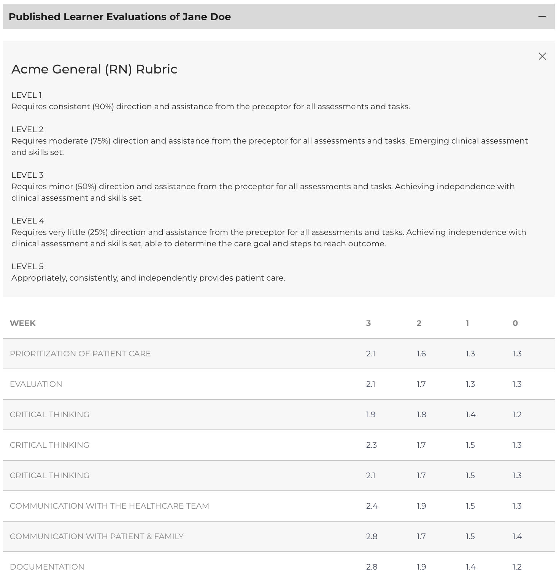Open the Prioritization of Patient Care row
This screenshot has width=559, height=581.
click(x=279, y=354)
